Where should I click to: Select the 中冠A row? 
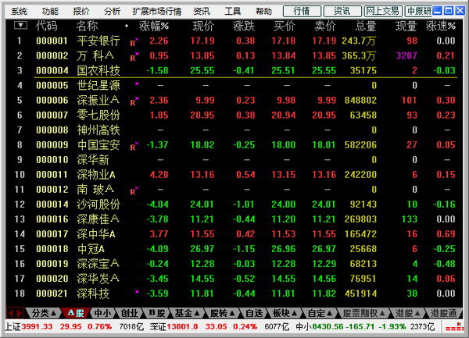(x=234, y=249)
